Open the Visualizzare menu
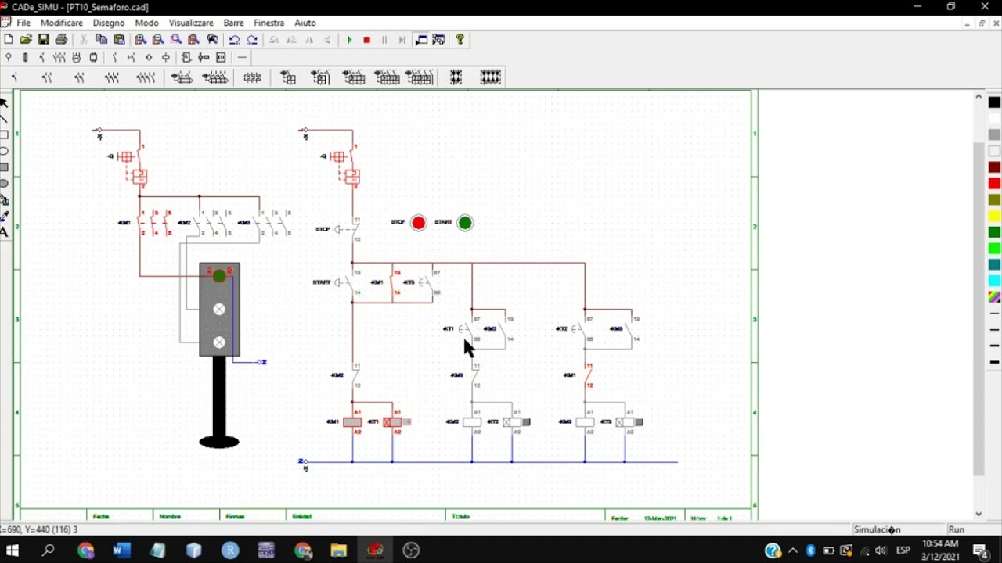Viewport: 1002px width, 563px height. [x=191, y=23]
